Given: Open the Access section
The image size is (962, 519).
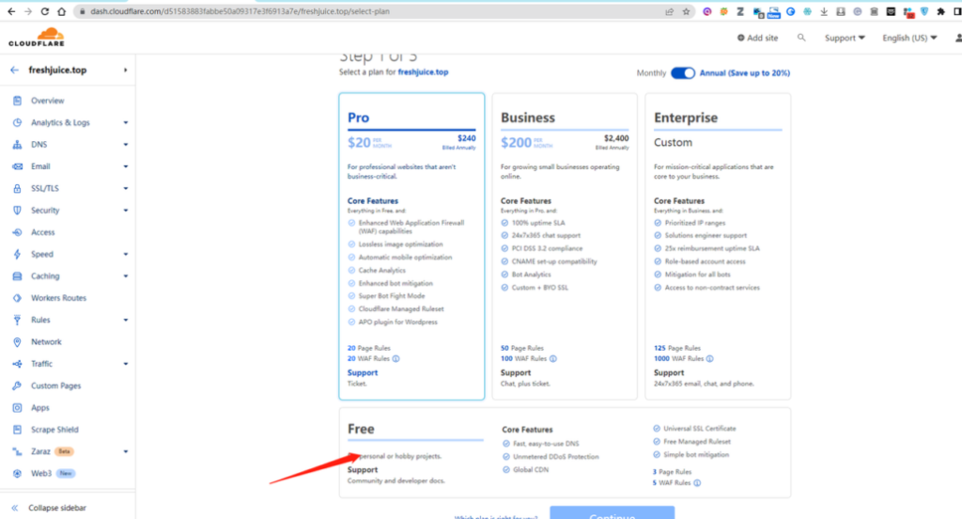Looking at the screenshot, I should click(43, 232).
